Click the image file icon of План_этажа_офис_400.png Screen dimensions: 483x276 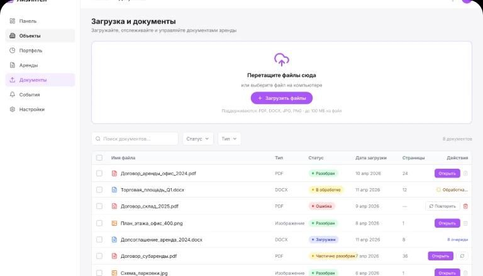[114, 223]
